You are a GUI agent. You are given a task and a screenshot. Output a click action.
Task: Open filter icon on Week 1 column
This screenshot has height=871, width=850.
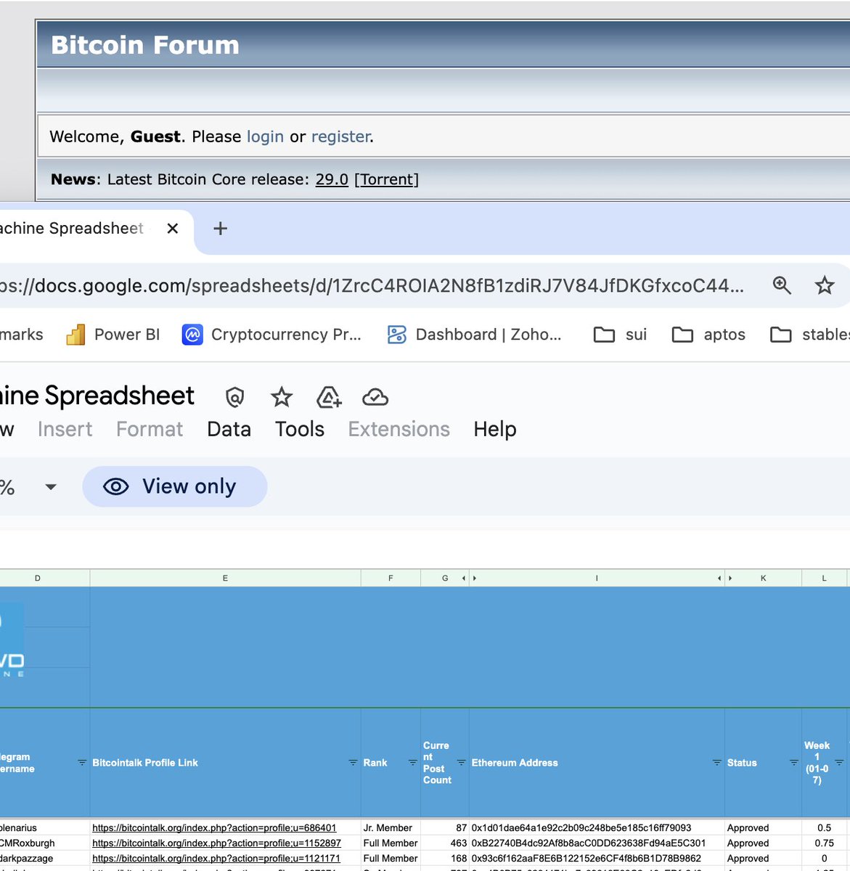tap(839, 763)
